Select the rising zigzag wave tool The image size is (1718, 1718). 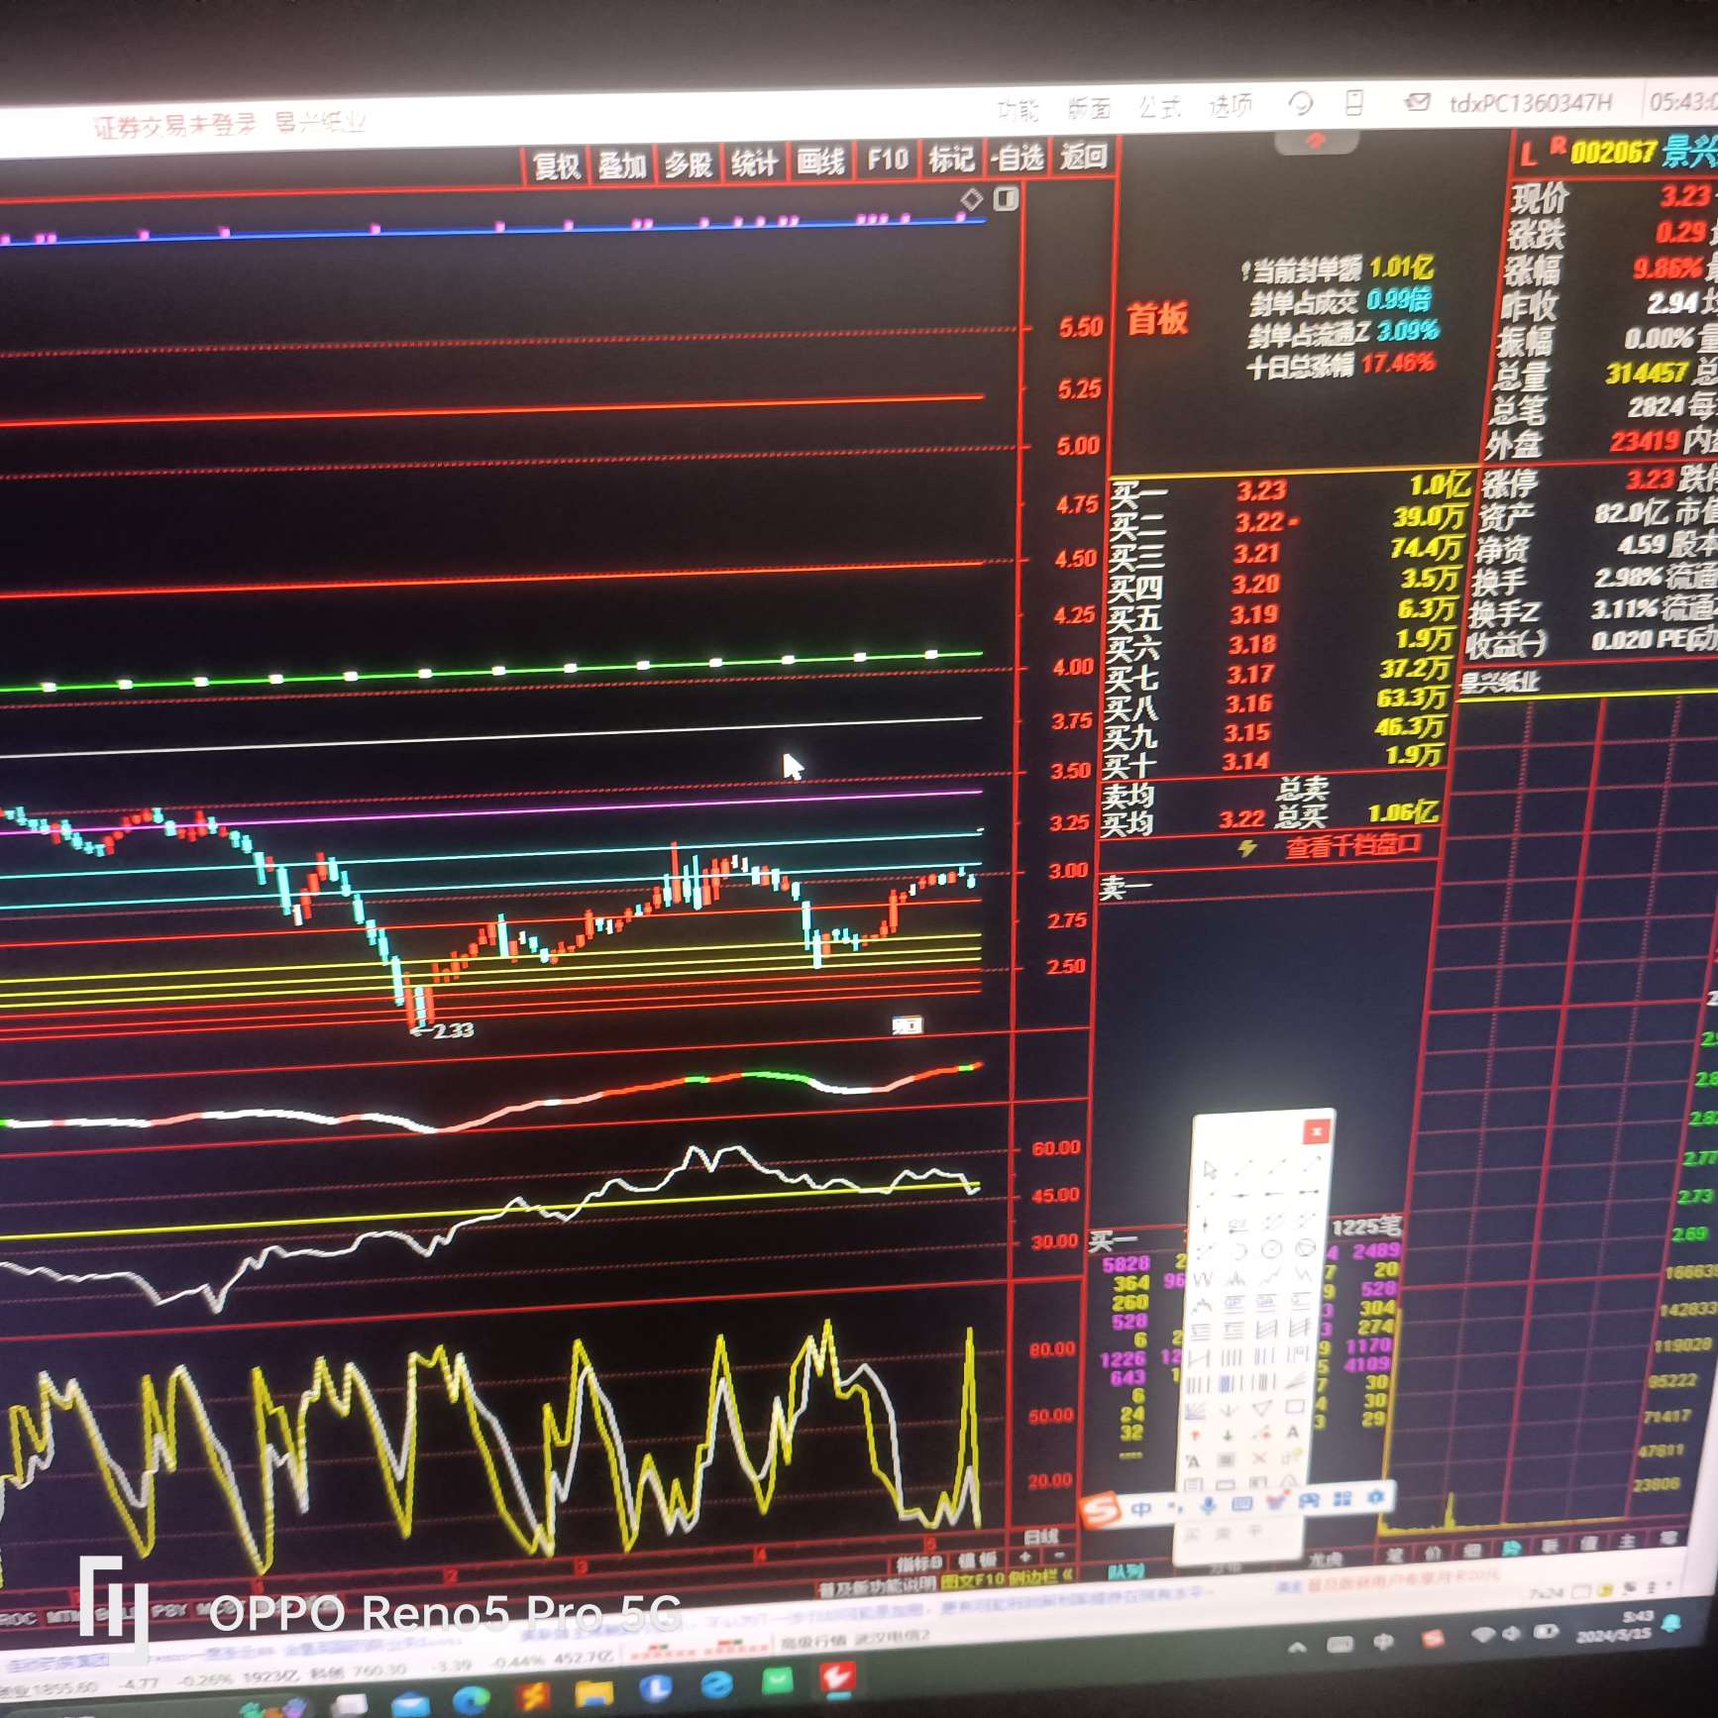1270,1277
